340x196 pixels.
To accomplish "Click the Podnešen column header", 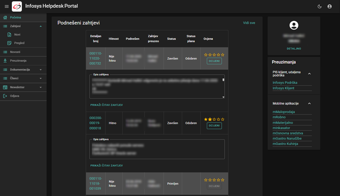I will click(x=132, y=39).
